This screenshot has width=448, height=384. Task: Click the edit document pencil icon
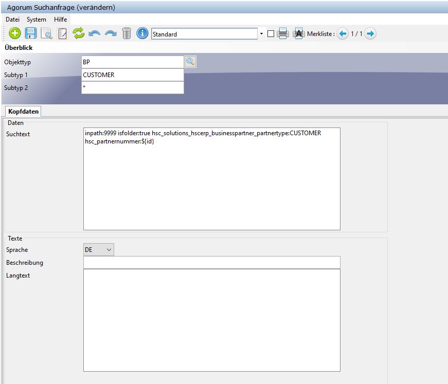pos(62,34)
